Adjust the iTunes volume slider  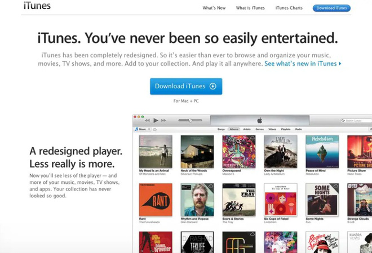point(191,120)
